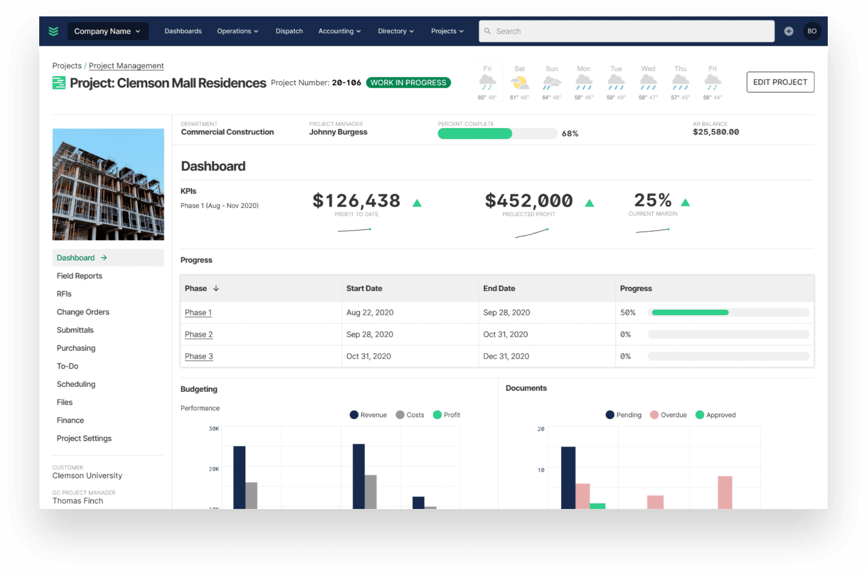Image resolution: width=867 pixels, height=571 pixels.
Task: Open Dispatch in the top navigation
Action: click(x=289, y=31)
